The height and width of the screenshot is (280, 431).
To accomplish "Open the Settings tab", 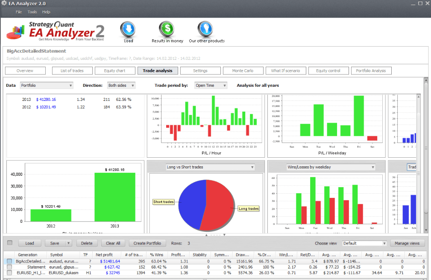I will click(x=200, y=71).
